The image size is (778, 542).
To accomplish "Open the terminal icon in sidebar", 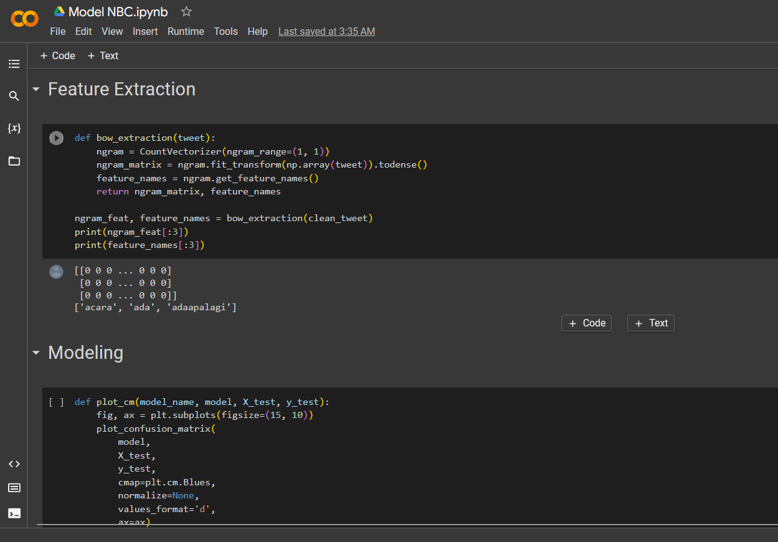I will 14,513.
